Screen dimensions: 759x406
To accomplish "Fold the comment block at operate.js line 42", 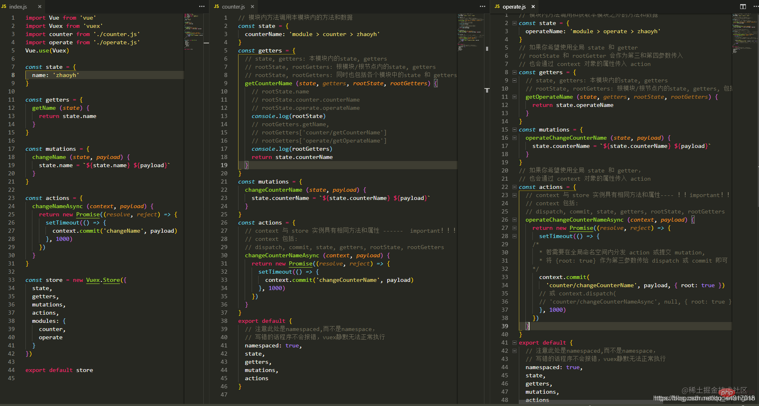I will pyautogui.click(x=514, y=351).
